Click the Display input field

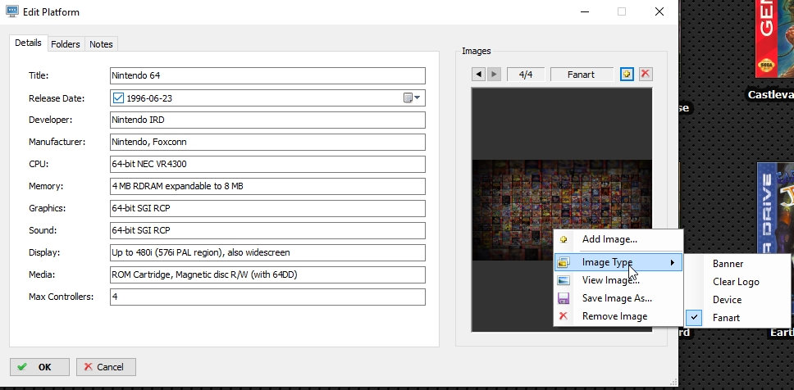coord(267,252)
